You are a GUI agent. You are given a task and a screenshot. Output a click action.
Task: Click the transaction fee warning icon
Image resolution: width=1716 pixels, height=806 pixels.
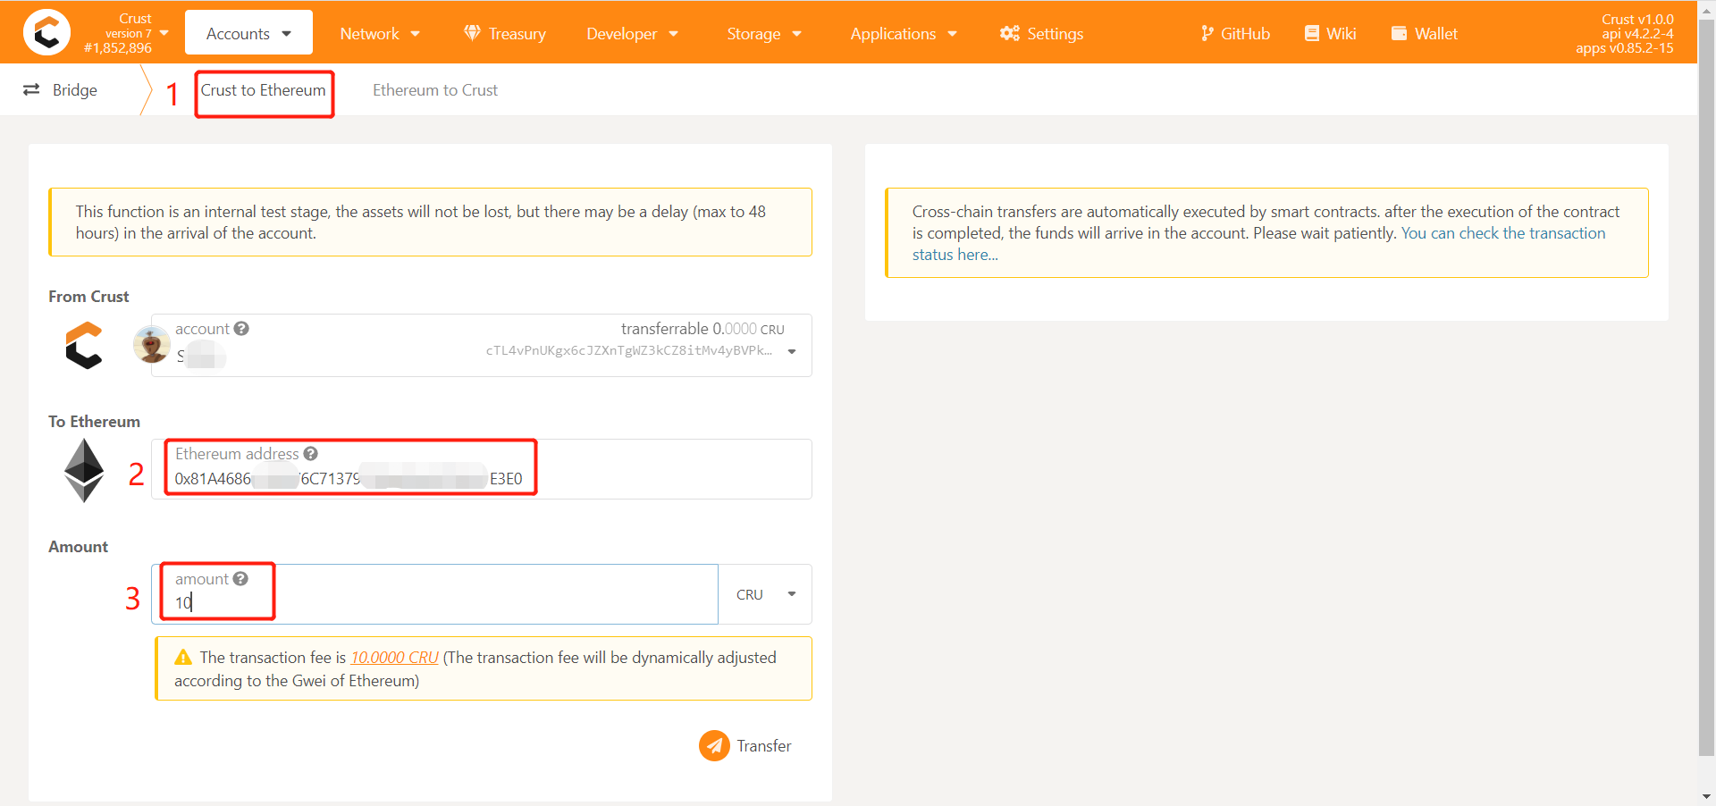183,658
